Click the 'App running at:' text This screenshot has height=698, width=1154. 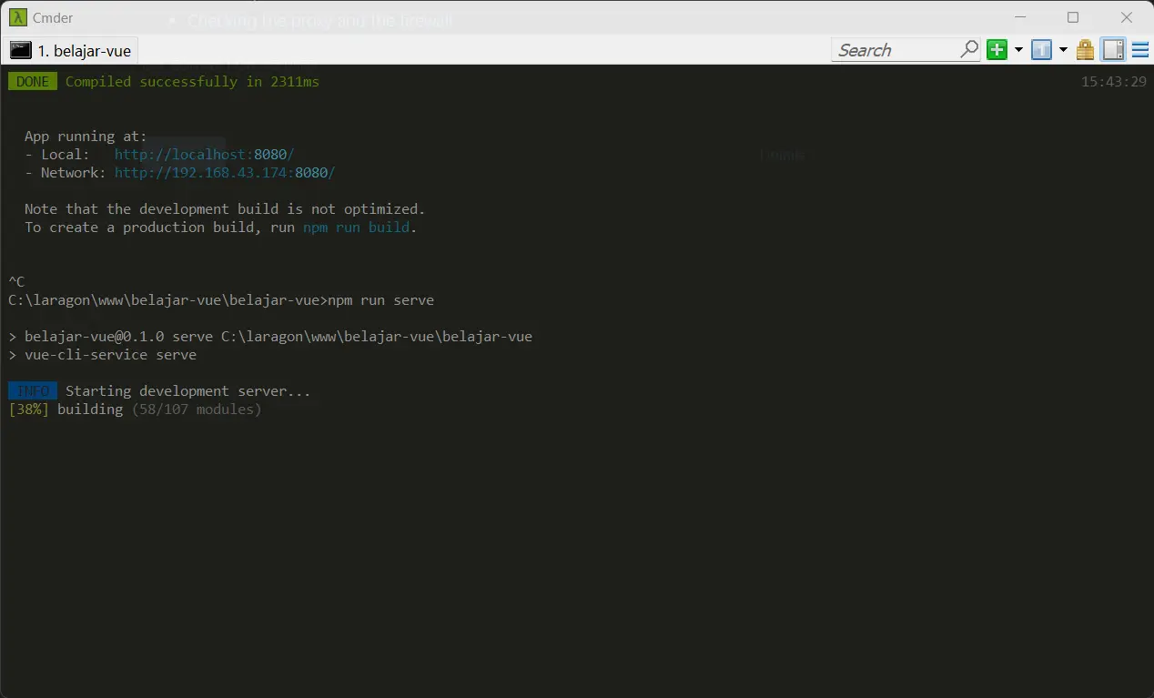point(86,137)
